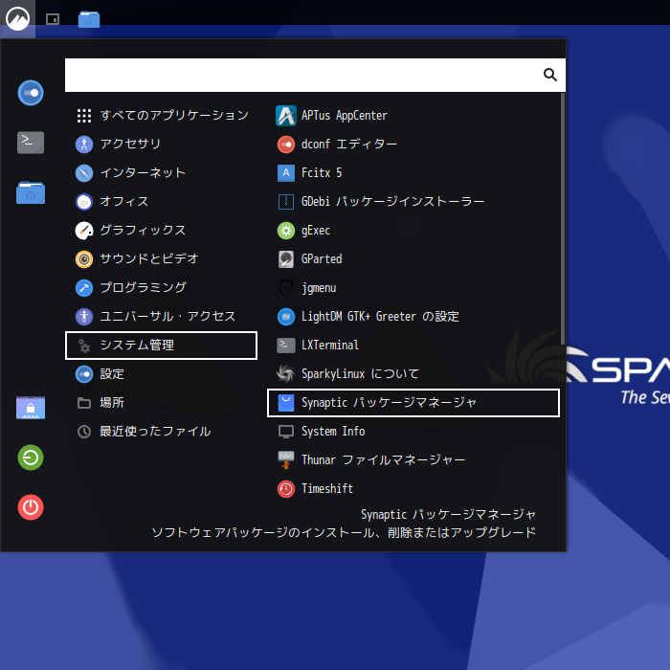Launch Synaptic パッケージマネージャ icon
The height and width of the screenshot is (670, 670).
[x=286, y=403]
